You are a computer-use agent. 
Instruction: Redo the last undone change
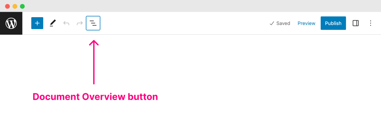pyautogui.click(x=80, y=23)
